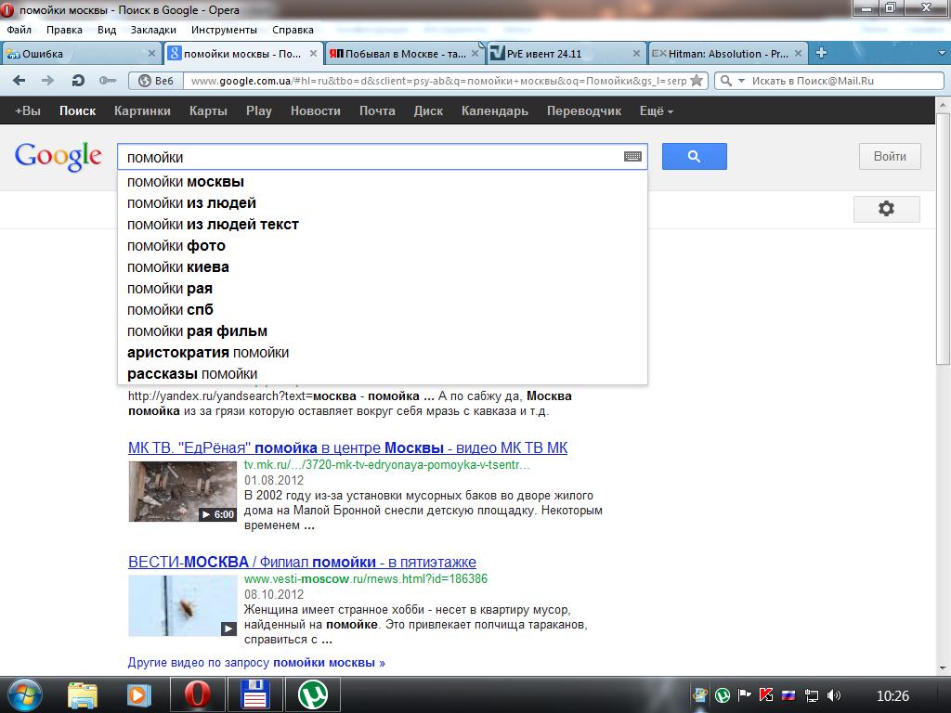The height and width of the screenshot is (713, 951).
Task: Expand search engine dropdown in Opera search
Action: (741, 81)
